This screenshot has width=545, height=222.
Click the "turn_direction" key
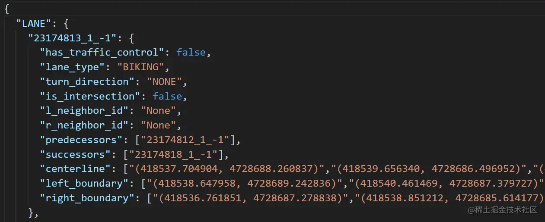coord(87,81)
